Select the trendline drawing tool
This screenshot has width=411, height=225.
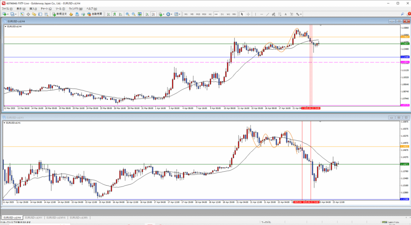268,14
